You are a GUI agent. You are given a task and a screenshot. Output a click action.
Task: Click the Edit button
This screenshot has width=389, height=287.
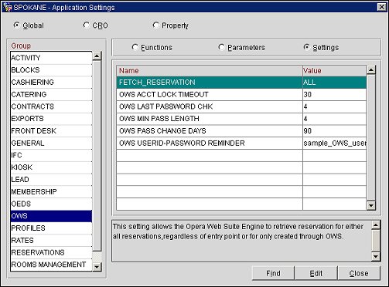pyautogui.click(x=316, y=273)
